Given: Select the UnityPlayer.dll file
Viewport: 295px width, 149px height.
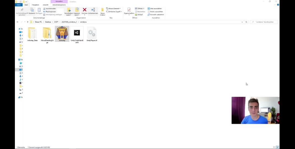Looking at the screenshot, I should coord(92,33).
